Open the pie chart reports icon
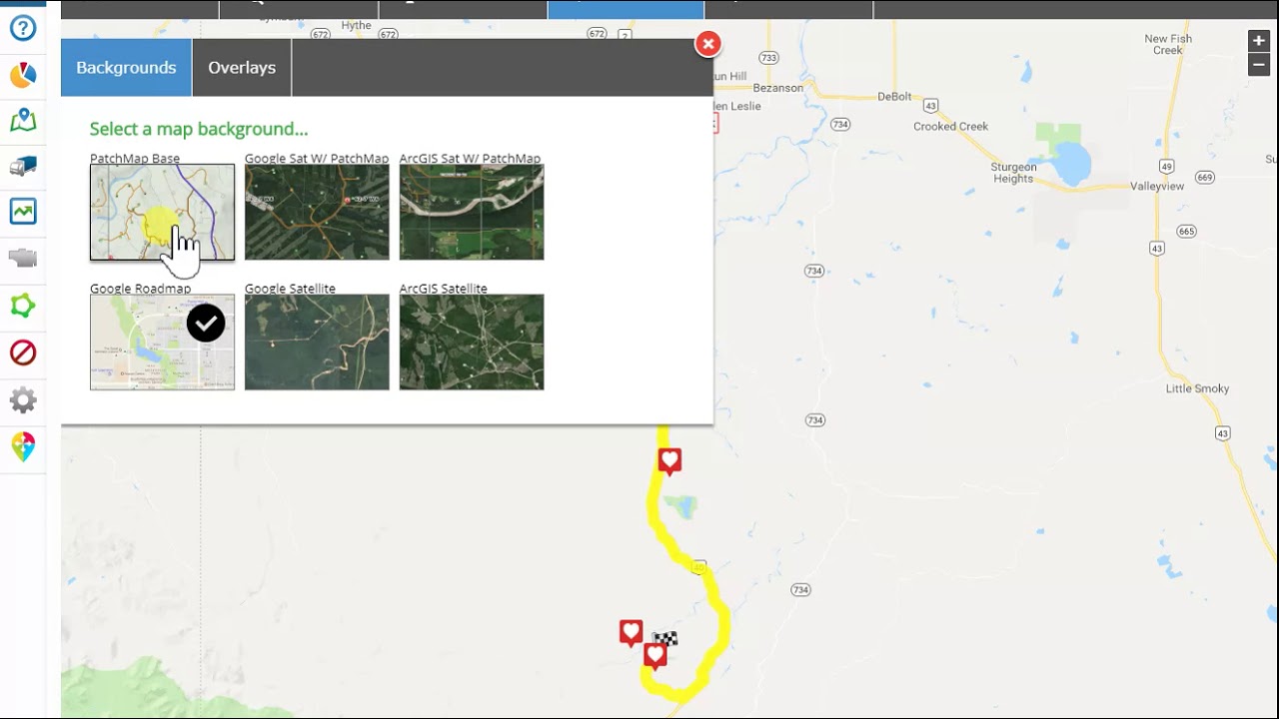The width and height of the screenshot is (1279, 719). [23, 75]
